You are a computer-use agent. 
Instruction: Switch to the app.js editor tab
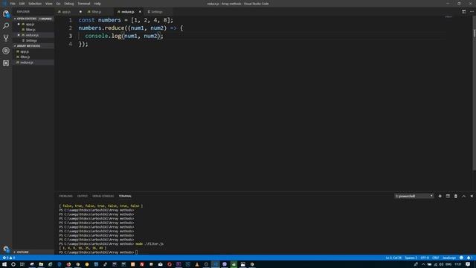[69, 12]
